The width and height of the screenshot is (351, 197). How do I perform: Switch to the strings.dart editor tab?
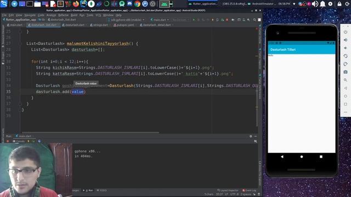point(100,25)
